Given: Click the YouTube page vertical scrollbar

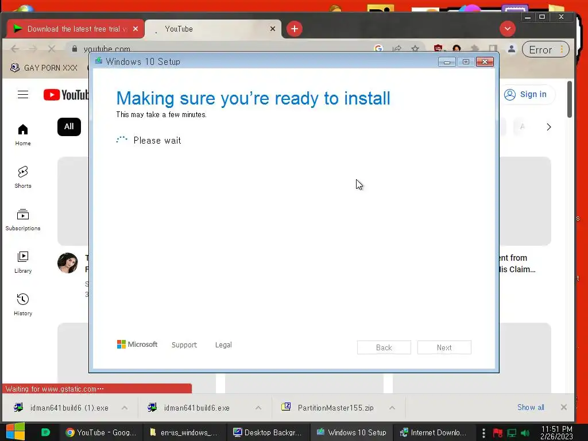Looking at the screenshot, I should click(x=570, y=99).
